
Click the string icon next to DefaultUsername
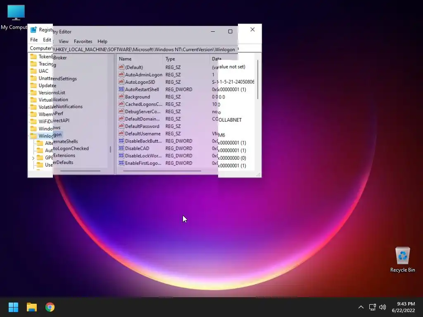(x=121, y=133)
